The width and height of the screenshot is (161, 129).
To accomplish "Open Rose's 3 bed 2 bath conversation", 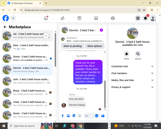I will click(x=27, y=47).
